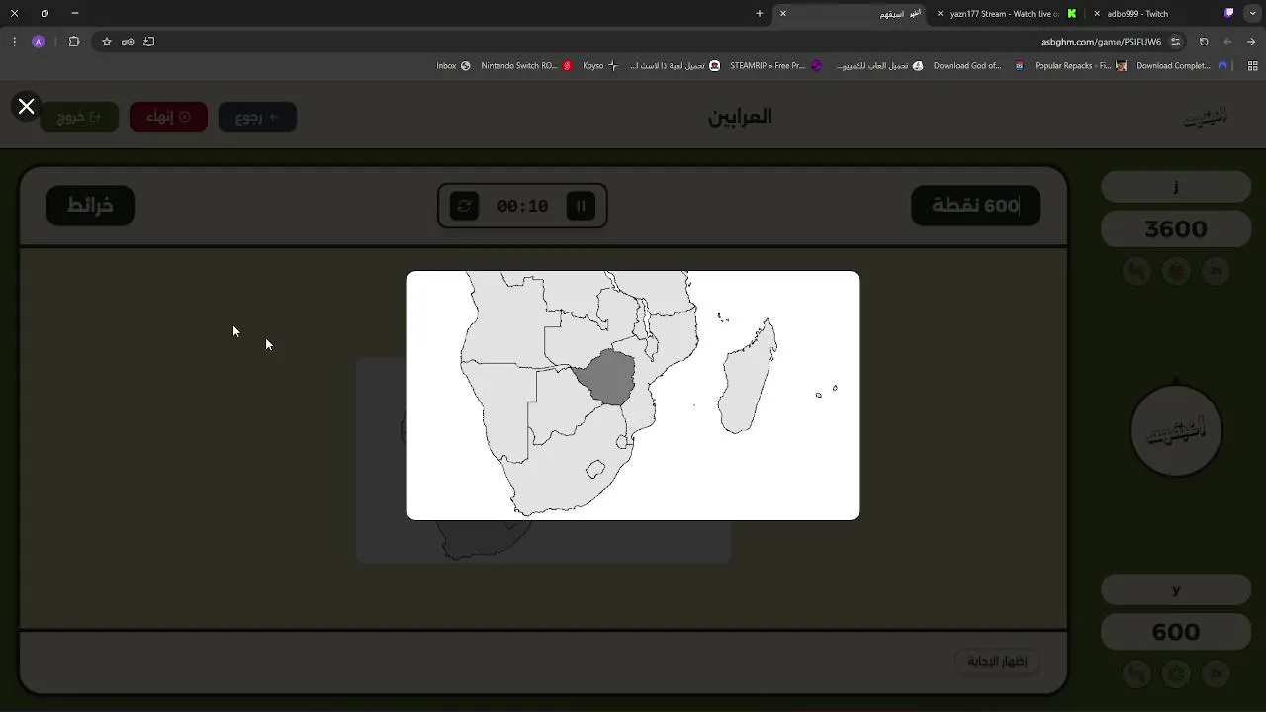Use team j's first helper icon
This screenshot has height=712, width=1266.
(1136, 270)
